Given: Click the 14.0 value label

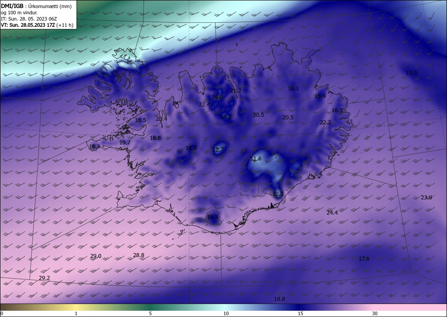Looking at the screenshot, I should pyautogui.click(x=217, y=97).
